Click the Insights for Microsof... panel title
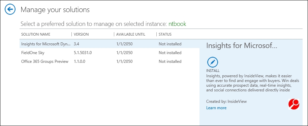Viewport: 308px width, 126px height. pyautogui.click(x=242, y=46)
